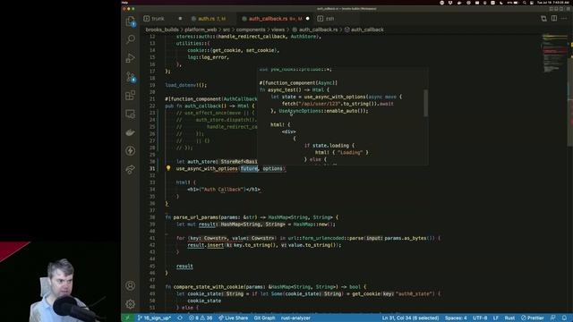Open the 16_sign_up git branch picker
Image resolution: width=573 pixels, height=322 pixels.
pos(154,318)
